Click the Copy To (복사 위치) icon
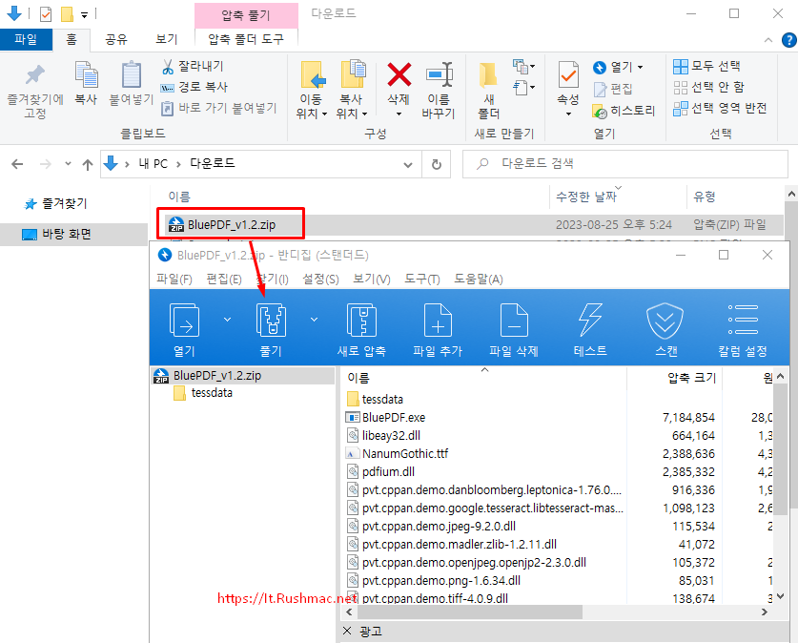Screen dimensions: 798x643 coord(353,74)
